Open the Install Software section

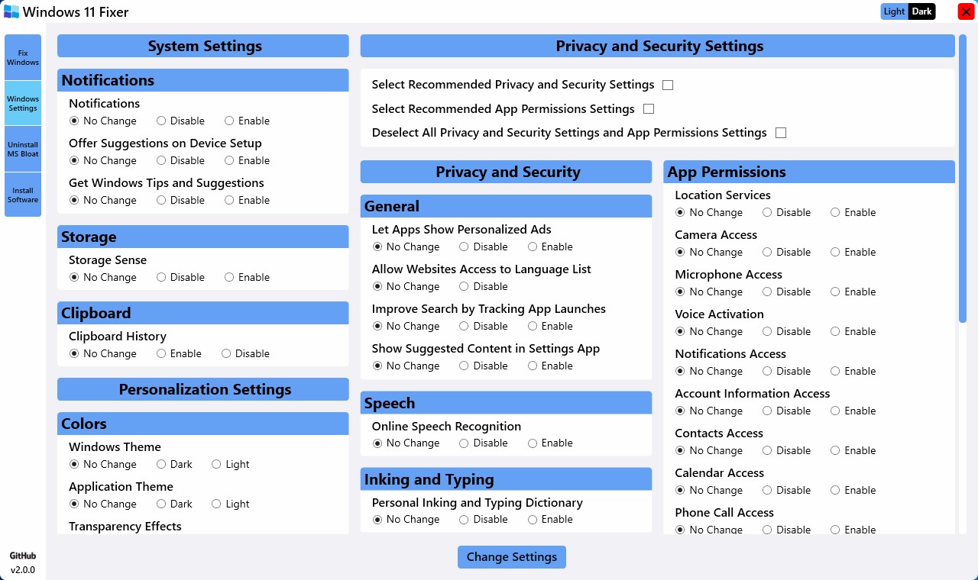click(x=23, y=194)
